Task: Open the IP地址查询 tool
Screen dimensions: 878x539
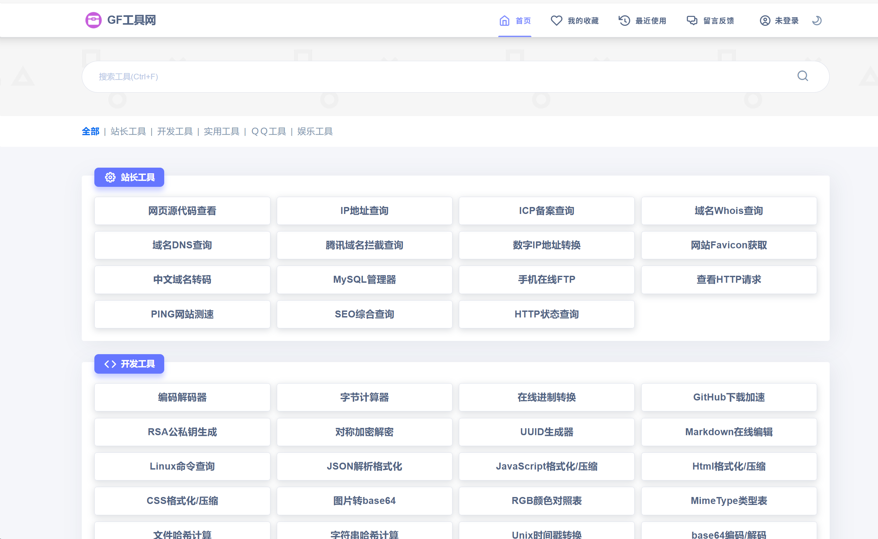Action: click(365, 211)
